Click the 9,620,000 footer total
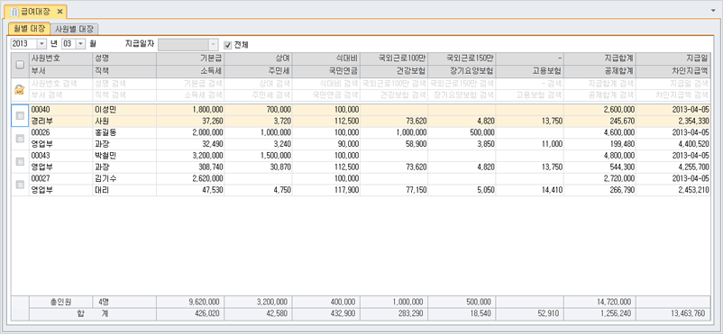 click(190, 302)
